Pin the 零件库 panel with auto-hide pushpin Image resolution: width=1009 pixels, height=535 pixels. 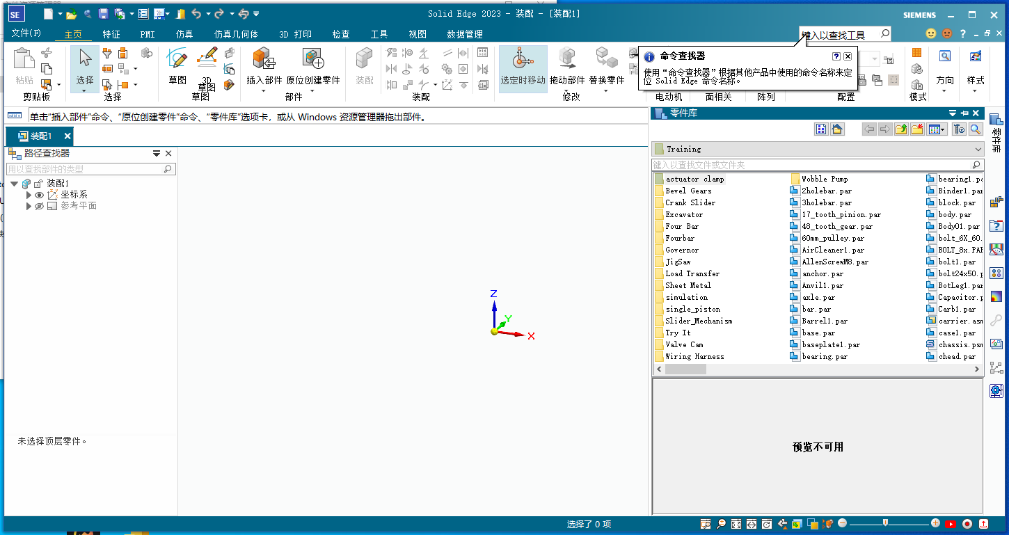[964, 113]
